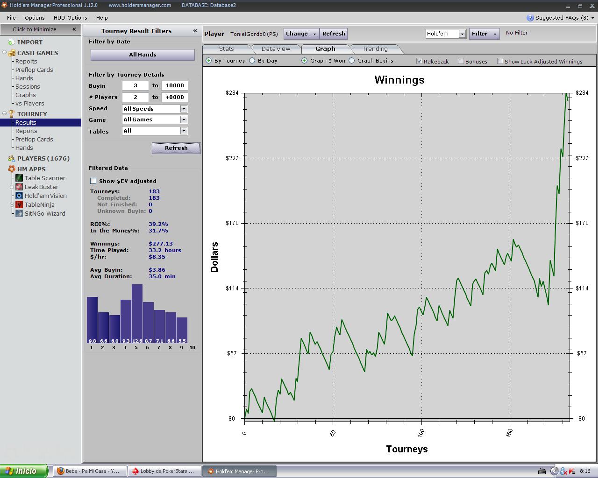Image resolution: width=599 pixels, height=478 pixels.
Task: Uncheck the Rakeback checkbox
Action: pyautogui.click(x=419, y=61)
